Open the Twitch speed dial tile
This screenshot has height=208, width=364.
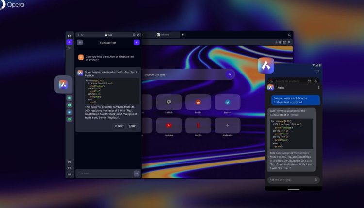(169, 102)
